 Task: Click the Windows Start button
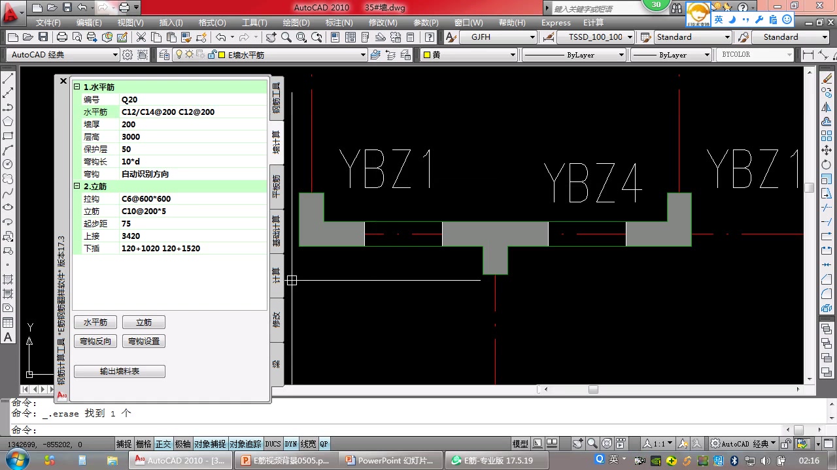point(18,460)
